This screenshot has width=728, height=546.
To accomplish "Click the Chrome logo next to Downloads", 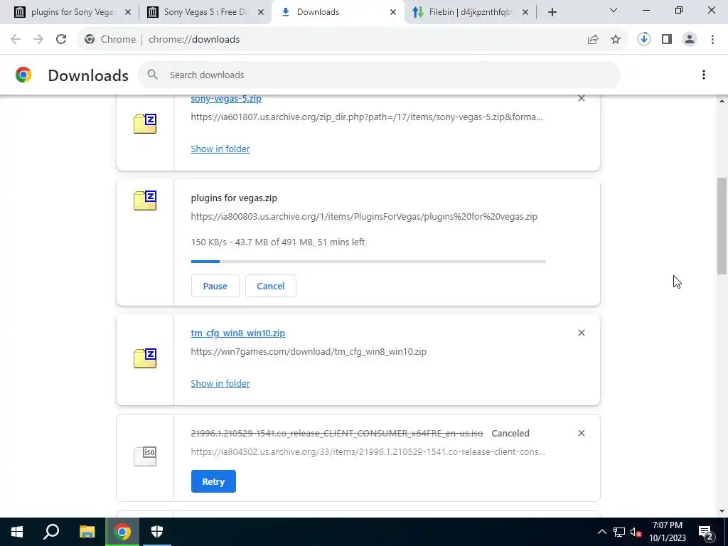I will point(23,75).
